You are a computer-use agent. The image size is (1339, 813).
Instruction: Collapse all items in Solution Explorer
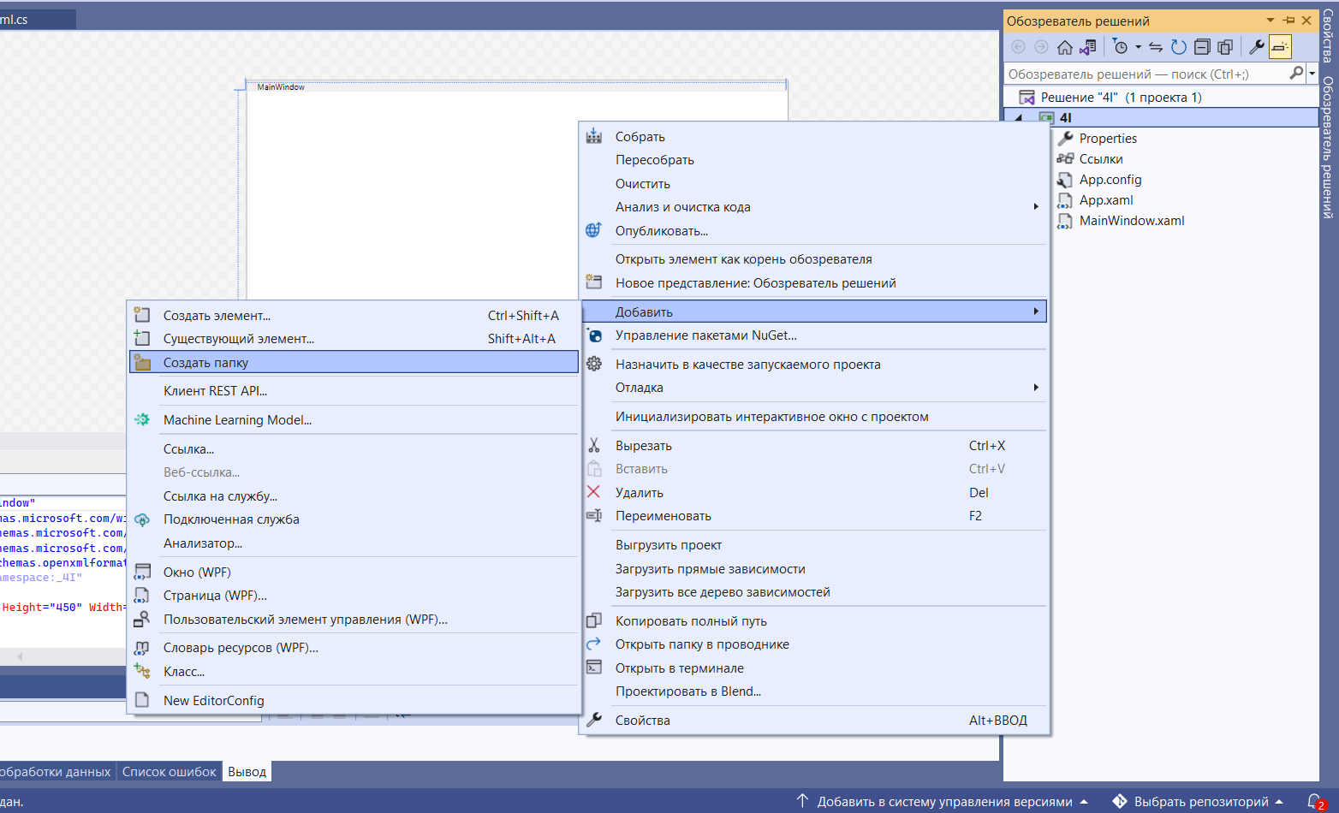coord(1202,47)
